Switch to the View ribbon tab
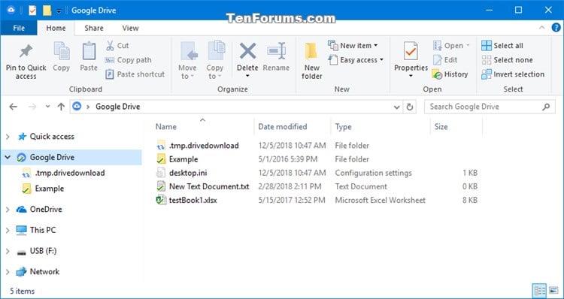This screenshot has height=299, width=564. (130, 28)
